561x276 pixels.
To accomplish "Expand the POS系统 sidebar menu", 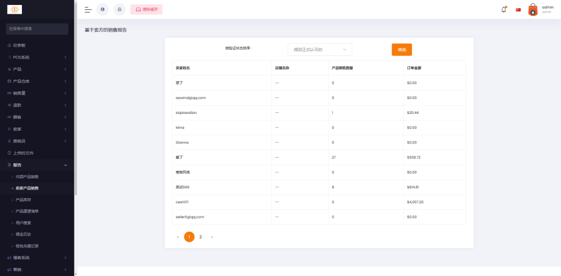I will tap(37, 57).
